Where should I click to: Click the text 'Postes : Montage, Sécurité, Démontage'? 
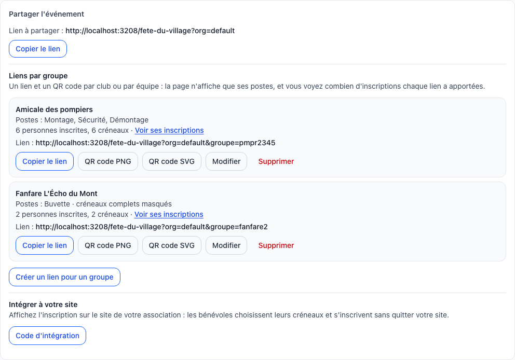coord(82,120)
